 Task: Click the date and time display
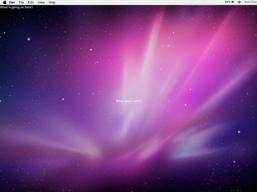[250, 2]
